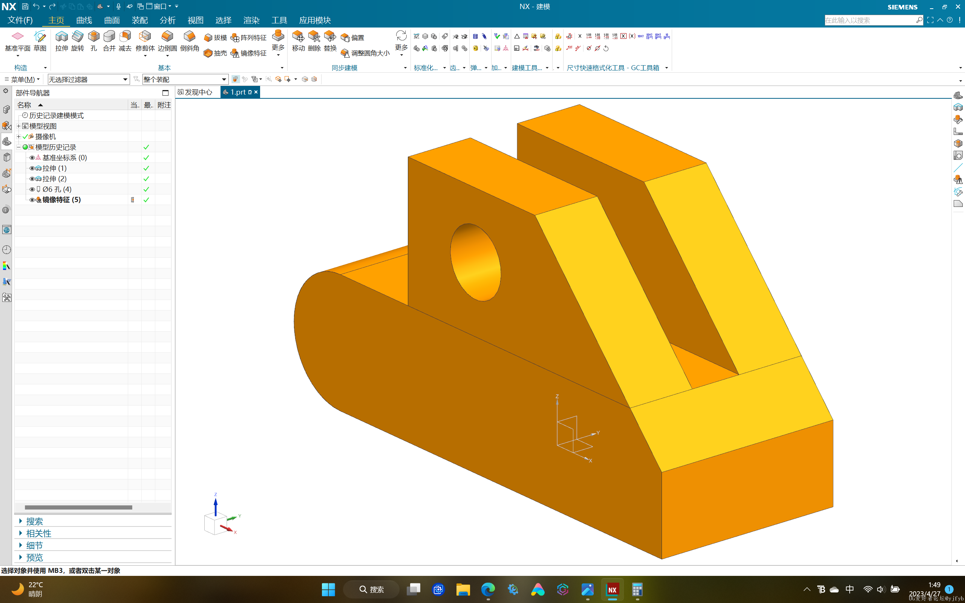The image size is (965, 603).
Task: Click the Subtract (减去) tool
Action: click(x=125, y=41)
